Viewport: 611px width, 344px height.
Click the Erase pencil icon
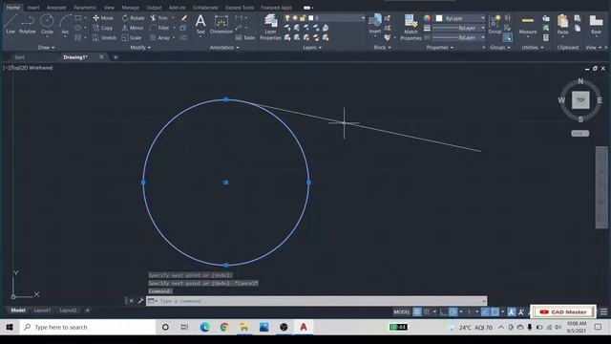[x=184, y=18]
